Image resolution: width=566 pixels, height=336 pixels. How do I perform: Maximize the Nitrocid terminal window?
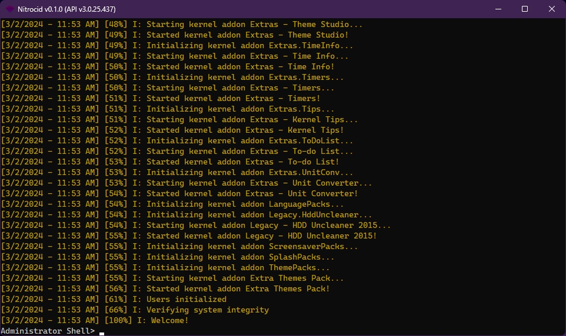(525, 9)
